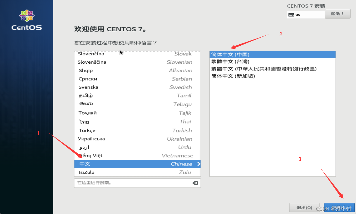This screenshot has height=214, width=356.
Task: Select the Tamil language row
Action: (x=137, y=96)
